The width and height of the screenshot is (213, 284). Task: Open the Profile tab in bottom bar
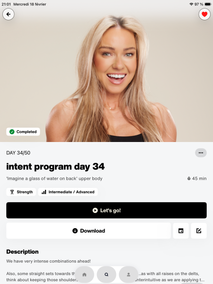click(x=128, y=275)
